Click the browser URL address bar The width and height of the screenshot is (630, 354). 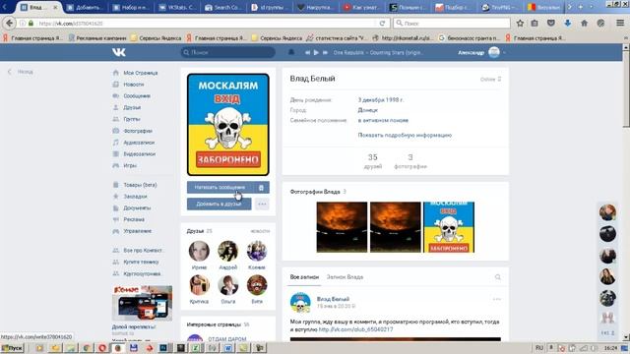(x=203, y=24)
